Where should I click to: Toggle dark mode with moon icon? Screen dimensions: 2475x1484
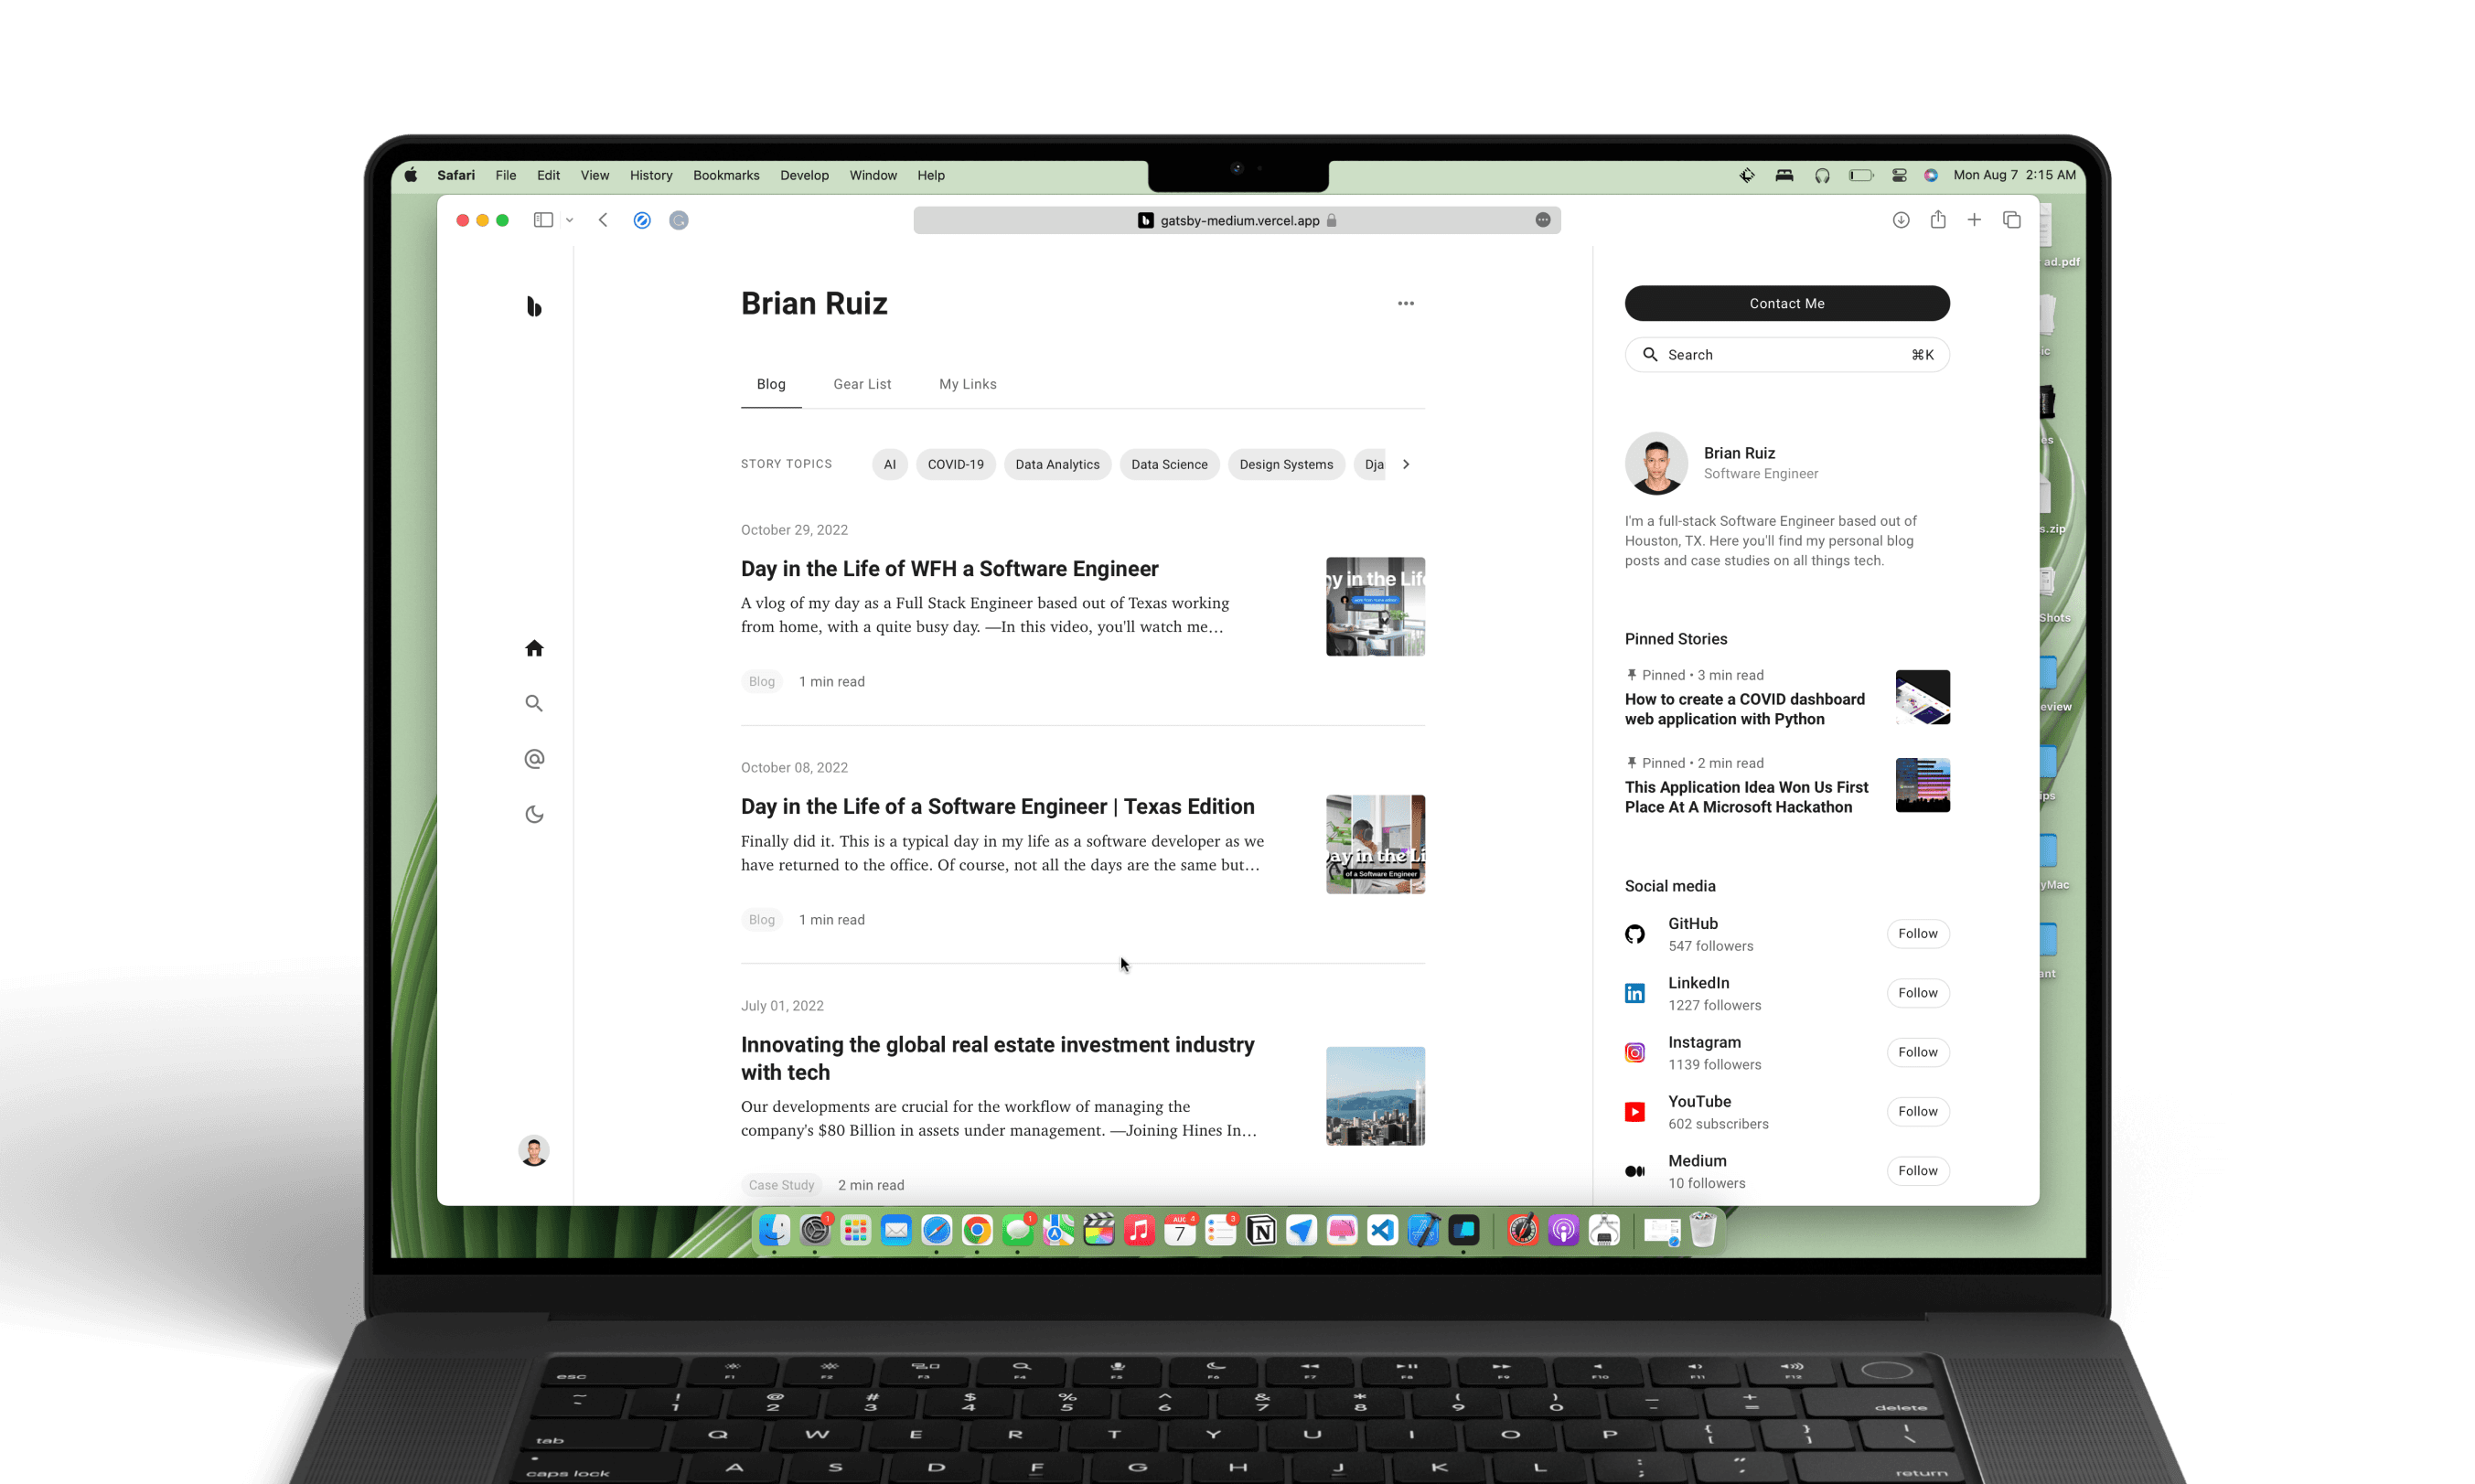point(534,814)
